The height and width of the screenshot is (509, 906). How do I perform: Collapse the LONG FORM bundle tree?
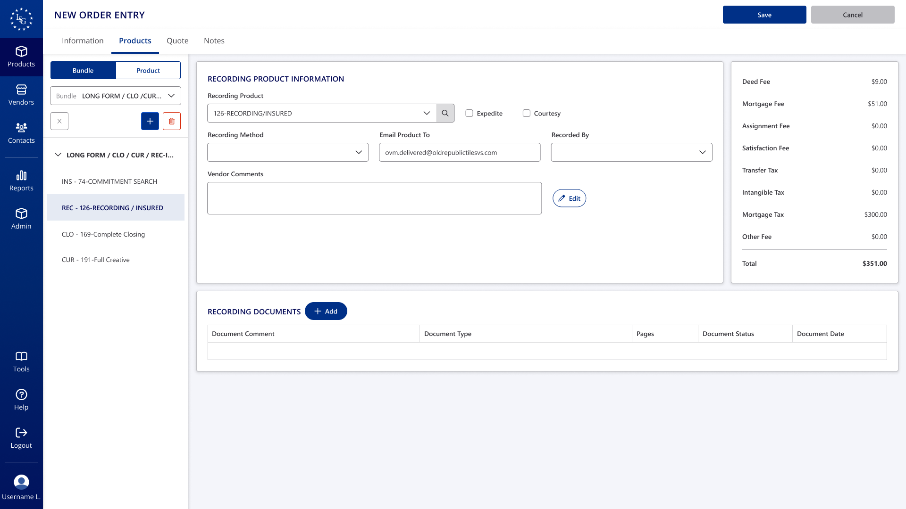[58, 155]
